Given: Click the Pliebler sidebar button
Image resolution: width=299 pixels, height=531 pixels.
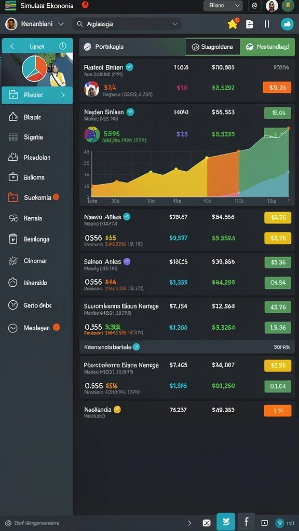Looking at the screenshot, I should (x=37, y=95).
